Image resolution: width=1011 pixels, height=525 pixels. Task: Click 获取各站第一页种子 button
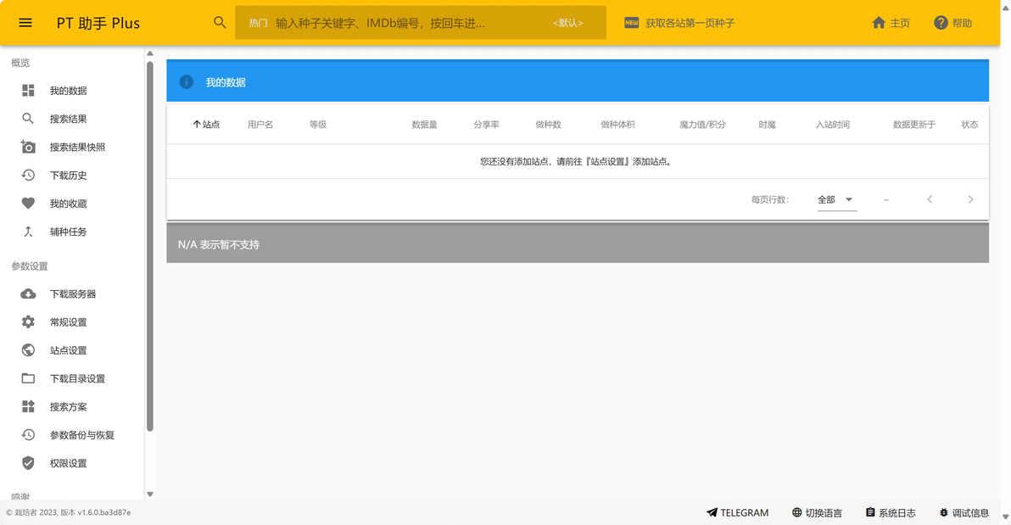[680, 24]
